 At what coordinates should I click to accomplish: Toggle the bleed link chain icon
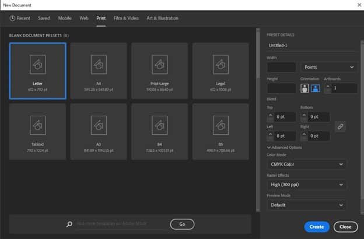340,127
